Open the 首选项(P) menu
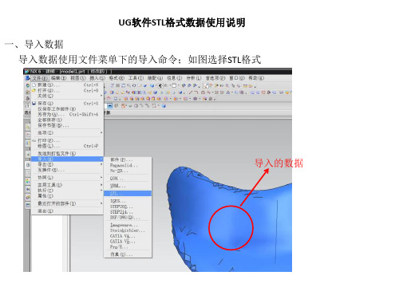 point(215,78)
